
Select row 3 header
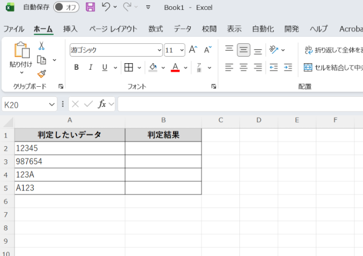(6, 162)
